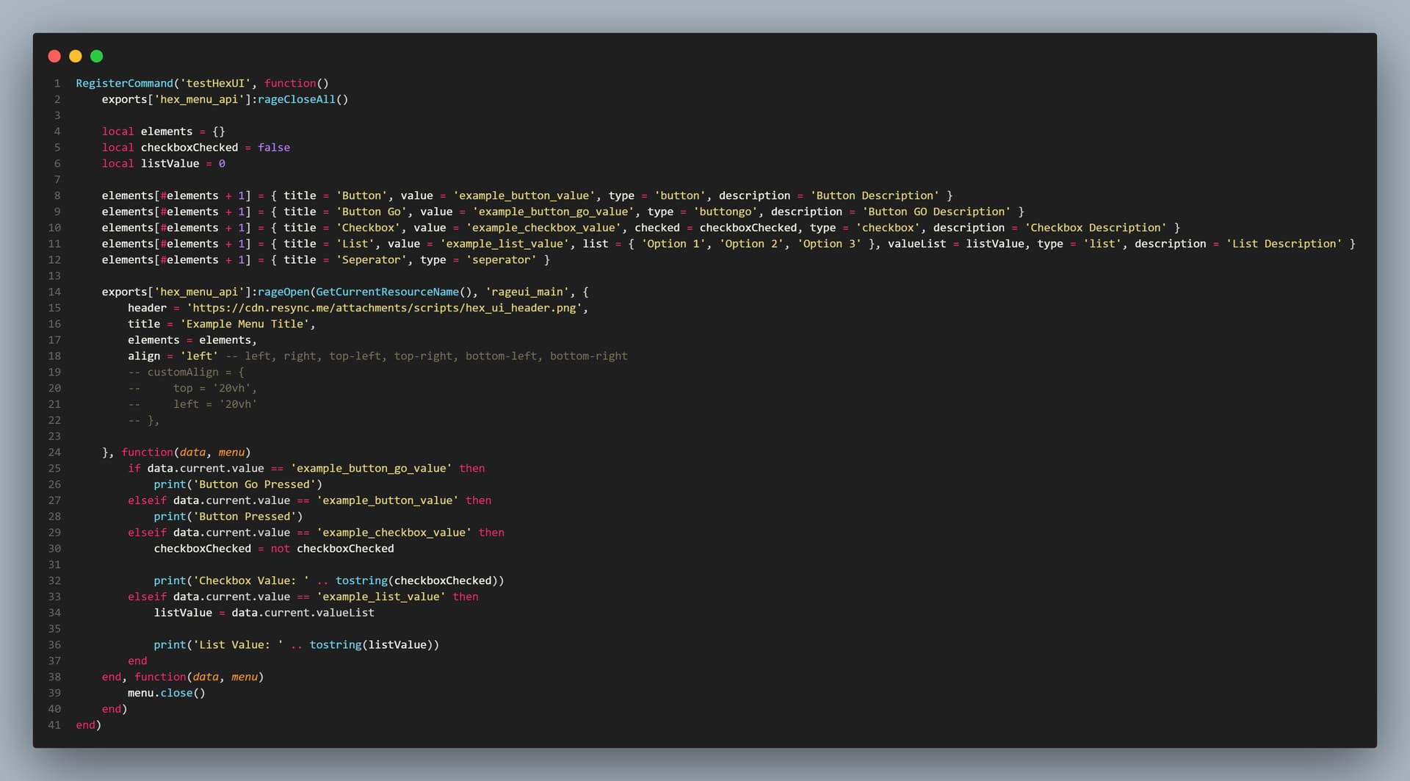
Task: Click the green maximize window dot
Action: coord(96,57)
